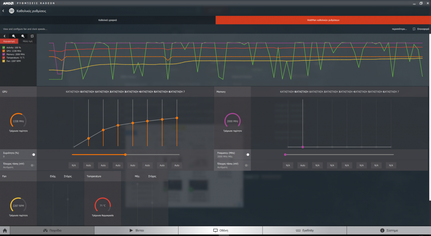
Task: Click GPU state 7 Auto voltage box
Action: pos(177,165)
